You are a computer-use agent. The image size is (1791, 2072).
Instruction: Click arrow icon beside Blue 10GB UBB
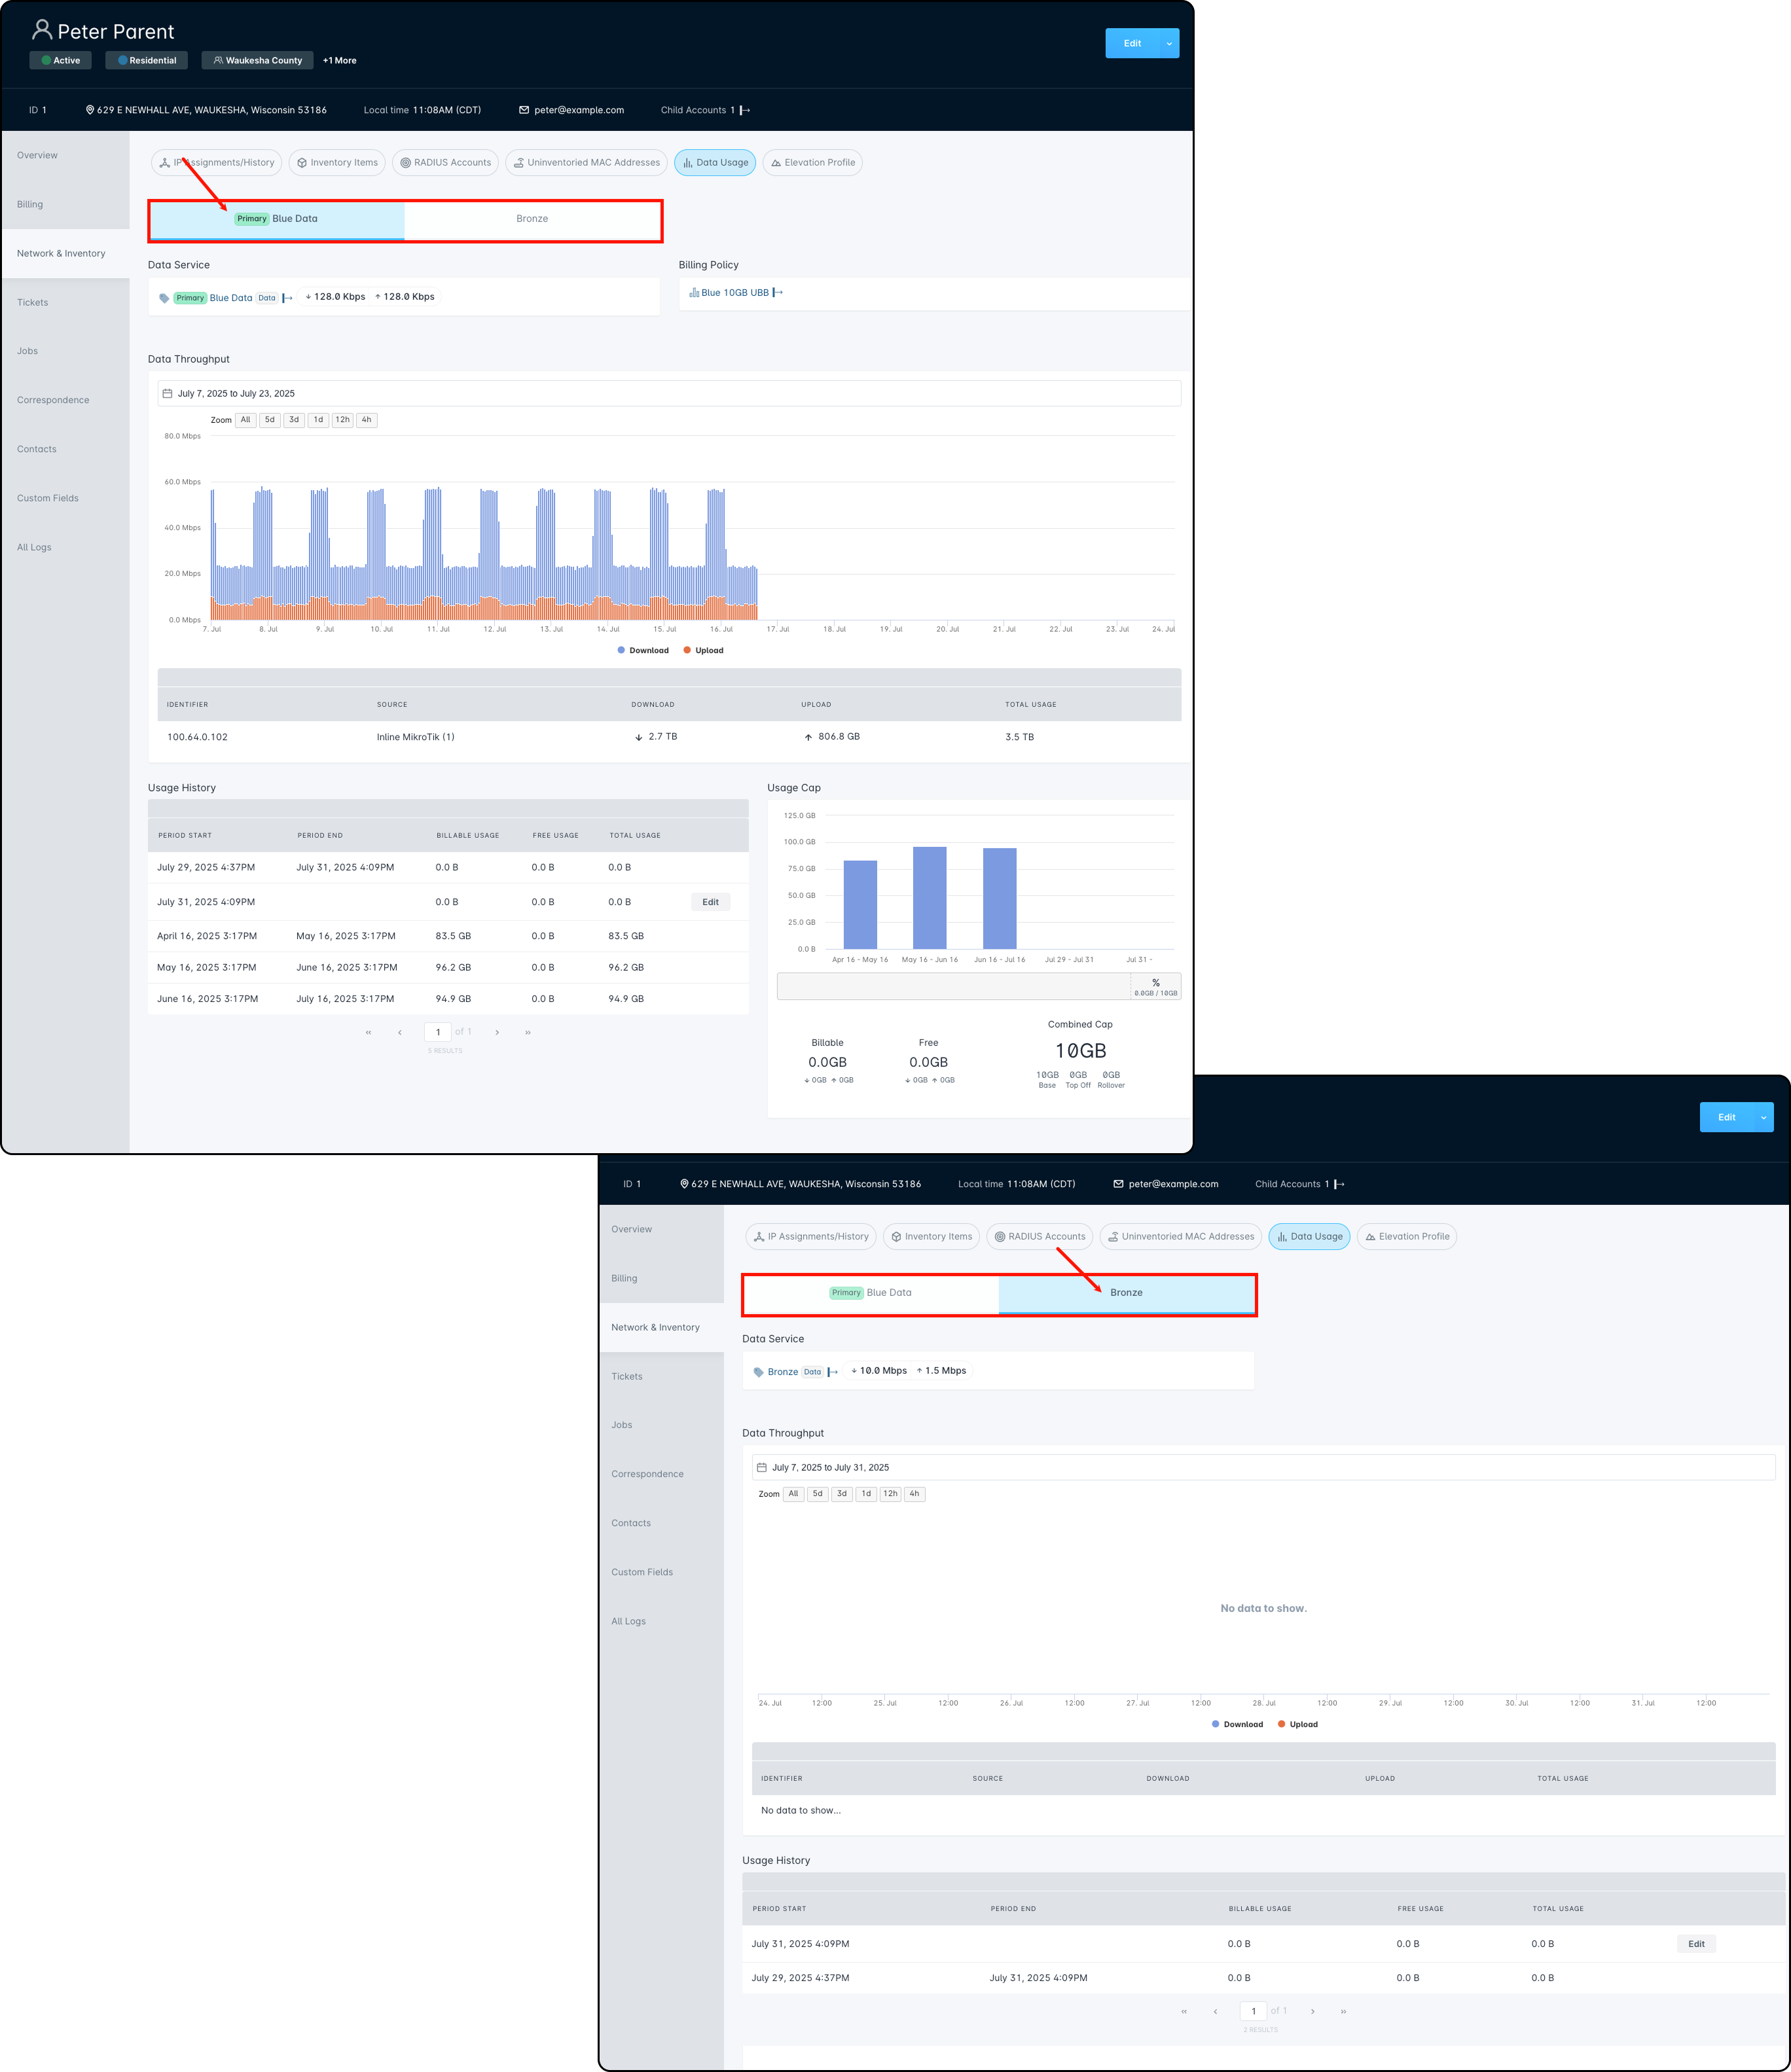click(x=778, y=293)
